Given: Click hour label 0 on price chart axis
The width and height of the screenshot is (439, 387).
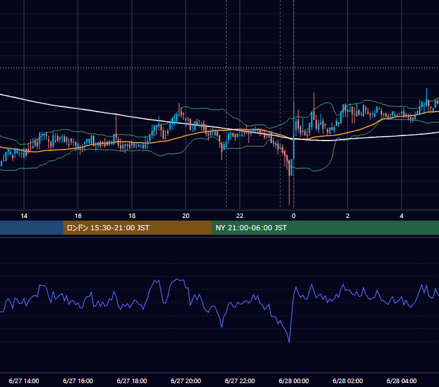Looking at the screenshot, I should (294, 216).
